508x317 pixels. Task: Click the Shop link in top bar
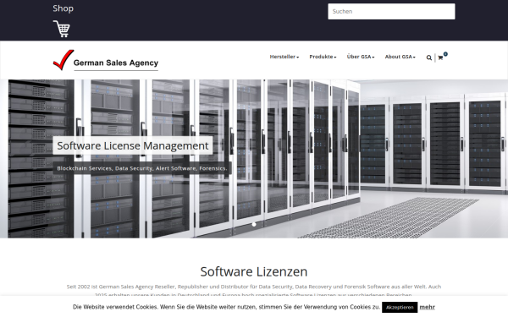63,8
